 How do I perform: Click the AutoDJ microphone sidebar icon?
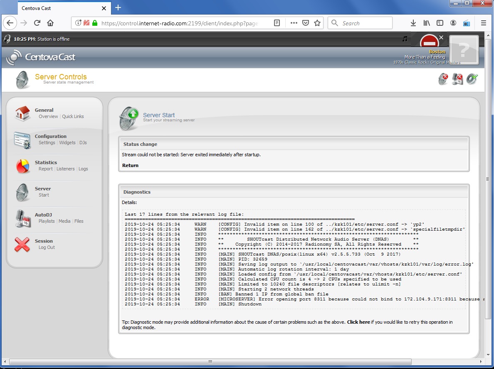[22, 219]
